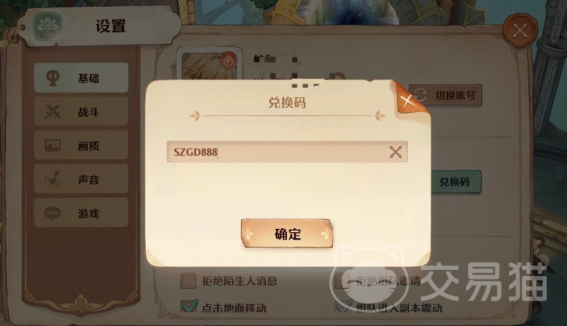
Task: Select the 声音 settings tab
Action: 81,179
